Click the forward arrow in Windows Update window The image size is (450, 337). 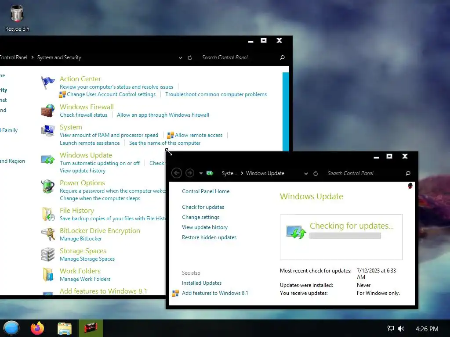point(190,173)
